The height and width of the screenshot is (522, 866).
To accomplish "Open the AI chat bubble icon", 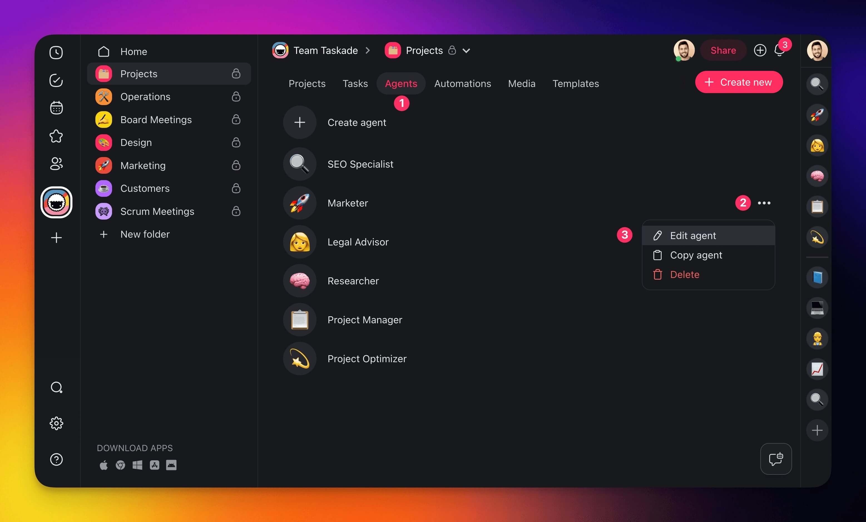I will [x=776, y=459].
